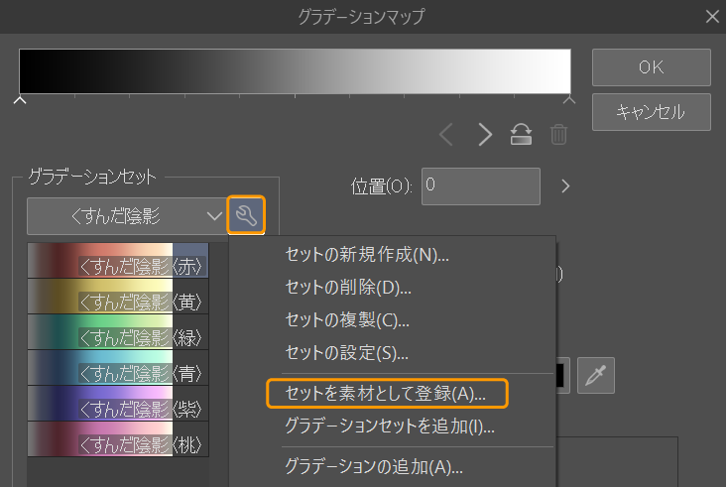Click the black-to-white gradient preview bar
The image size is (728, 488).
[x=295, y=71]
